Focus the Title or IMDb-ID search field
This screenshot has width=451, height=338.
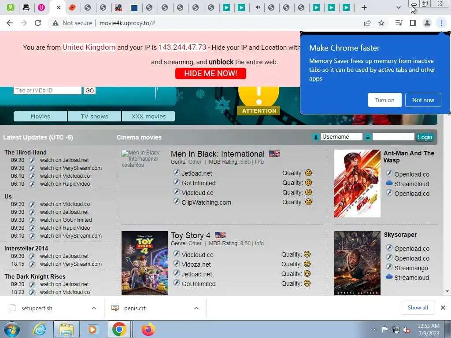pyautogui.click(x=48, y=91)
